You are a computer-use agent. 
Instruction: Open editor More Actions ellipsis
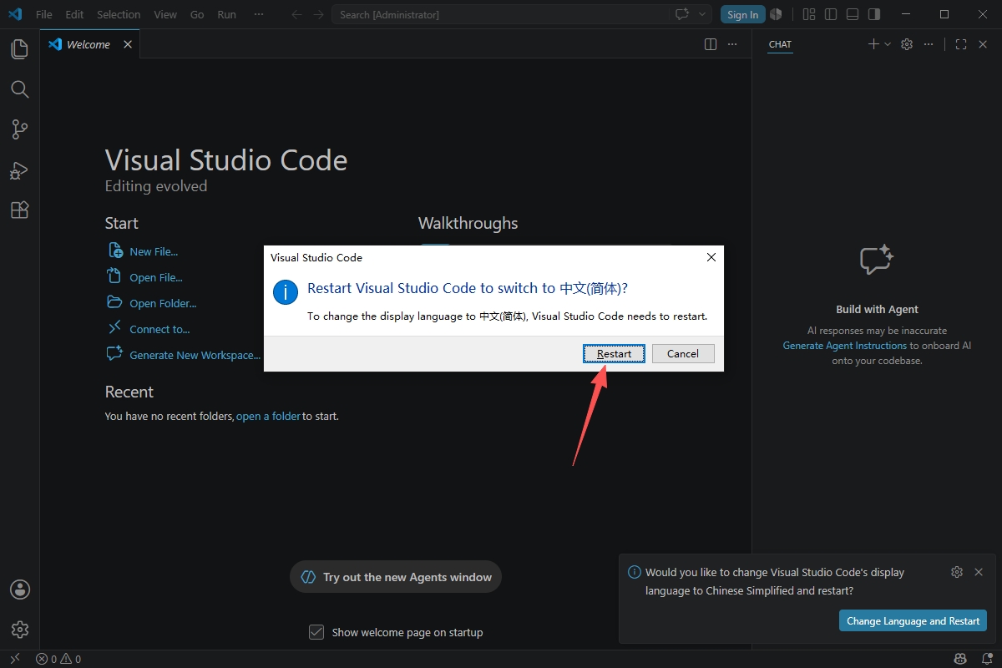click(x=732, y=44)
